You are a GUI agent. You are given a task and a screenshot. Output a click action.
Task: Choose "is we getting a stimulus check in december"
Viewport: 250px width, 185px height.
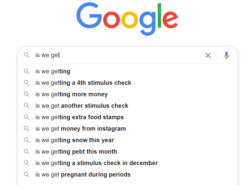(x=97, y=163)
